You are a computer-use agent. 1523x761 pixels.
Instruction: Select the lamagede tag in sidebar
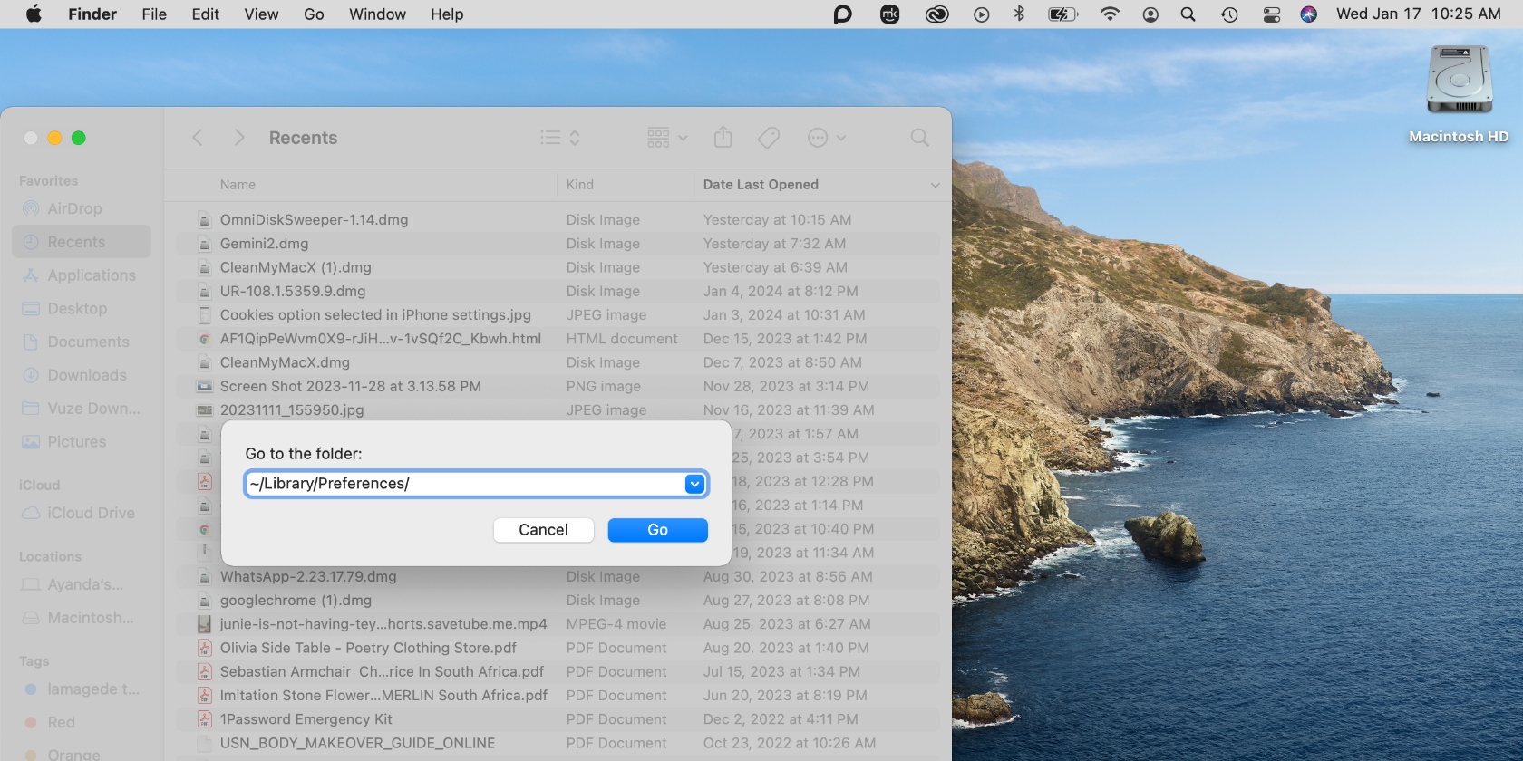click(82, 689)
